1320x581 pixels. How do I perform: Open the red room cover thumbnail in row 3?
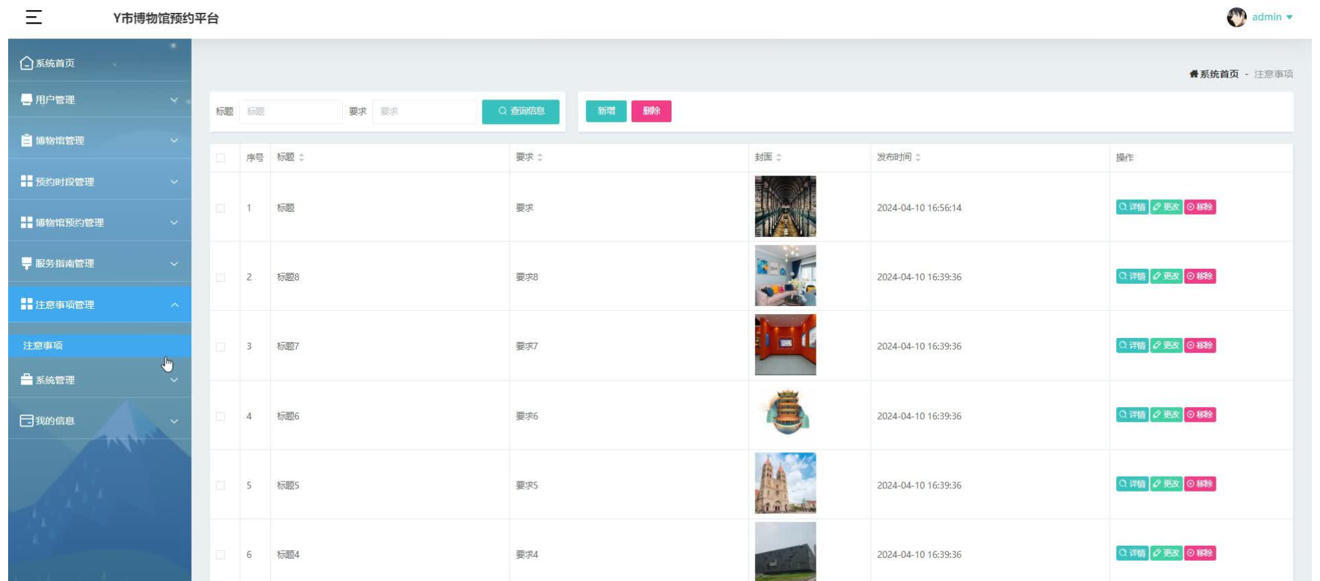coord(785,345)
